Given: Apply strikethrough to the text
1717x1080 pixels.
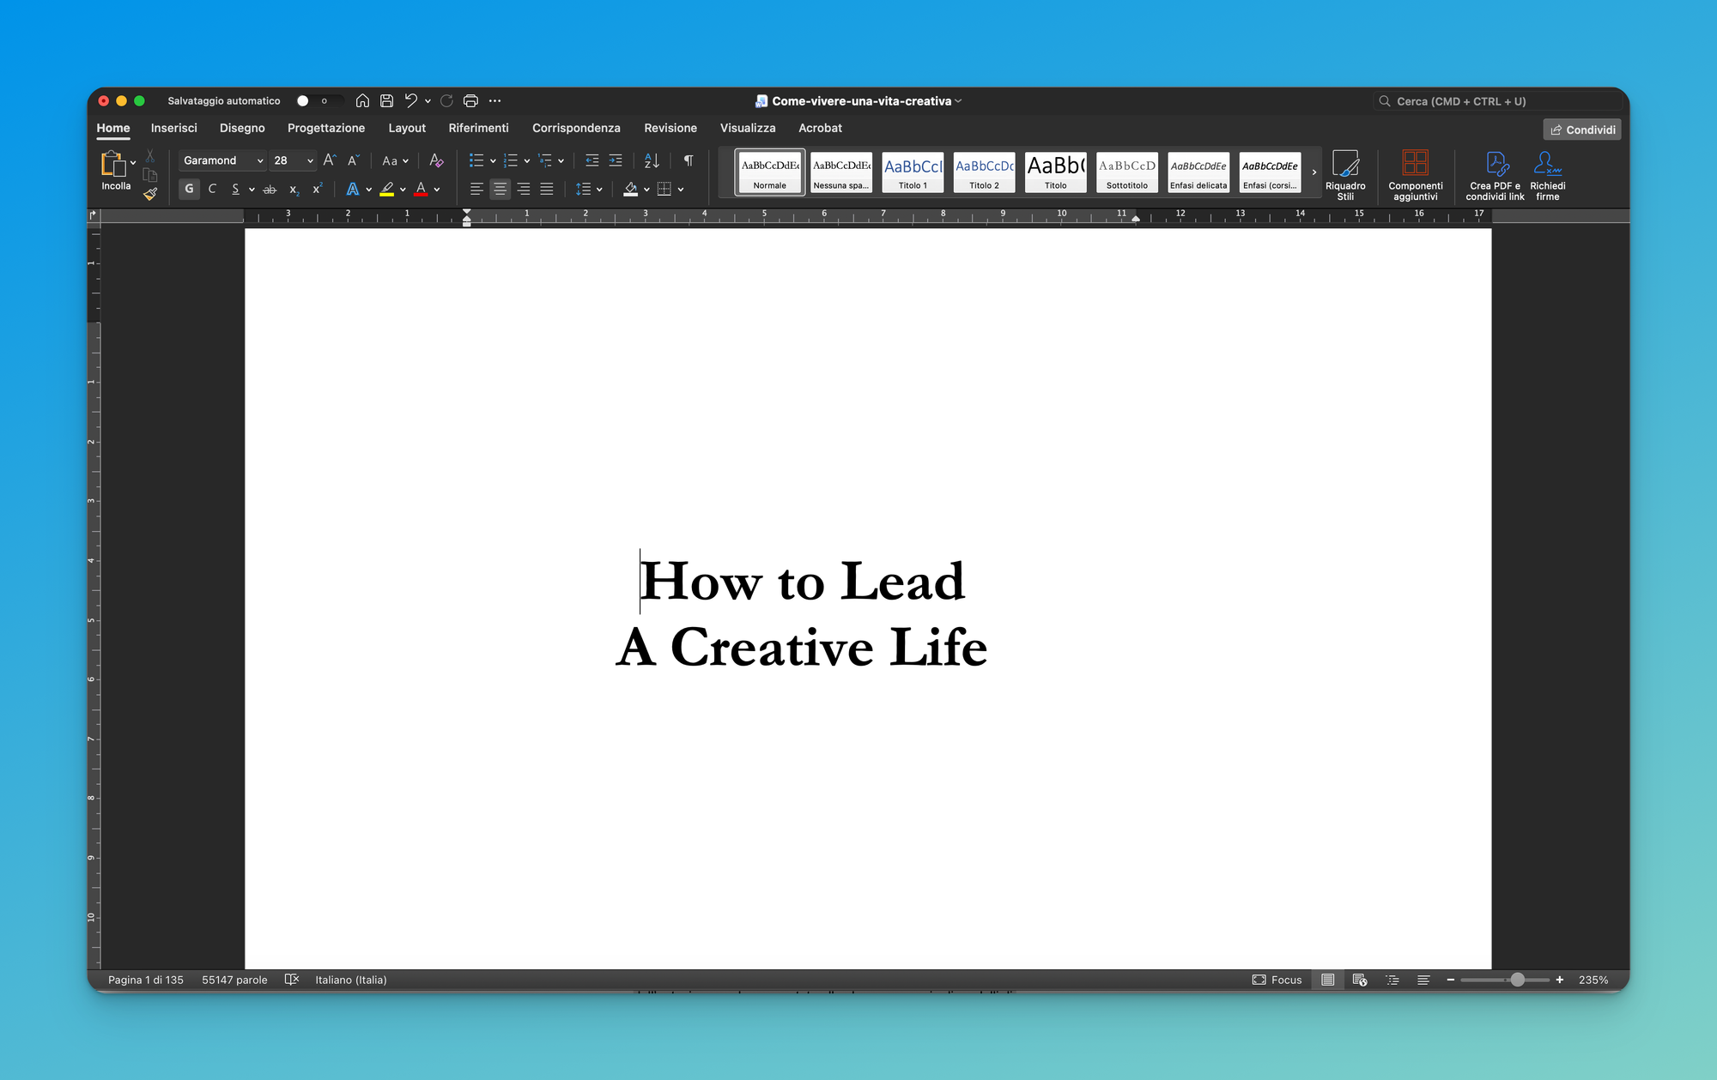Looking at the screenshot, I should [270, 189].
